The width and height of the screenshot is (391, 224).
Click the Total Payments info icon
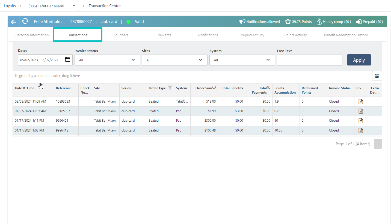[x=269, y=88]
